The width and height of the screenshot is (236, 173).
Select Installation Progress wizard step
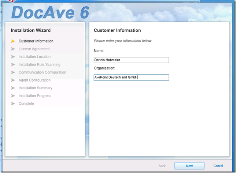(35, 96)
